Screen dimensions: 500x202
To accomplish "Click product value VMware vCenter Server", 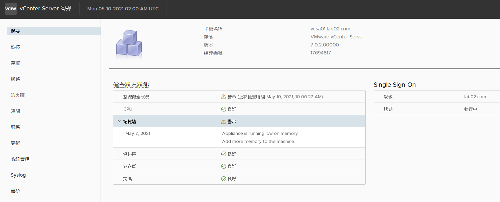I will 337,37.
